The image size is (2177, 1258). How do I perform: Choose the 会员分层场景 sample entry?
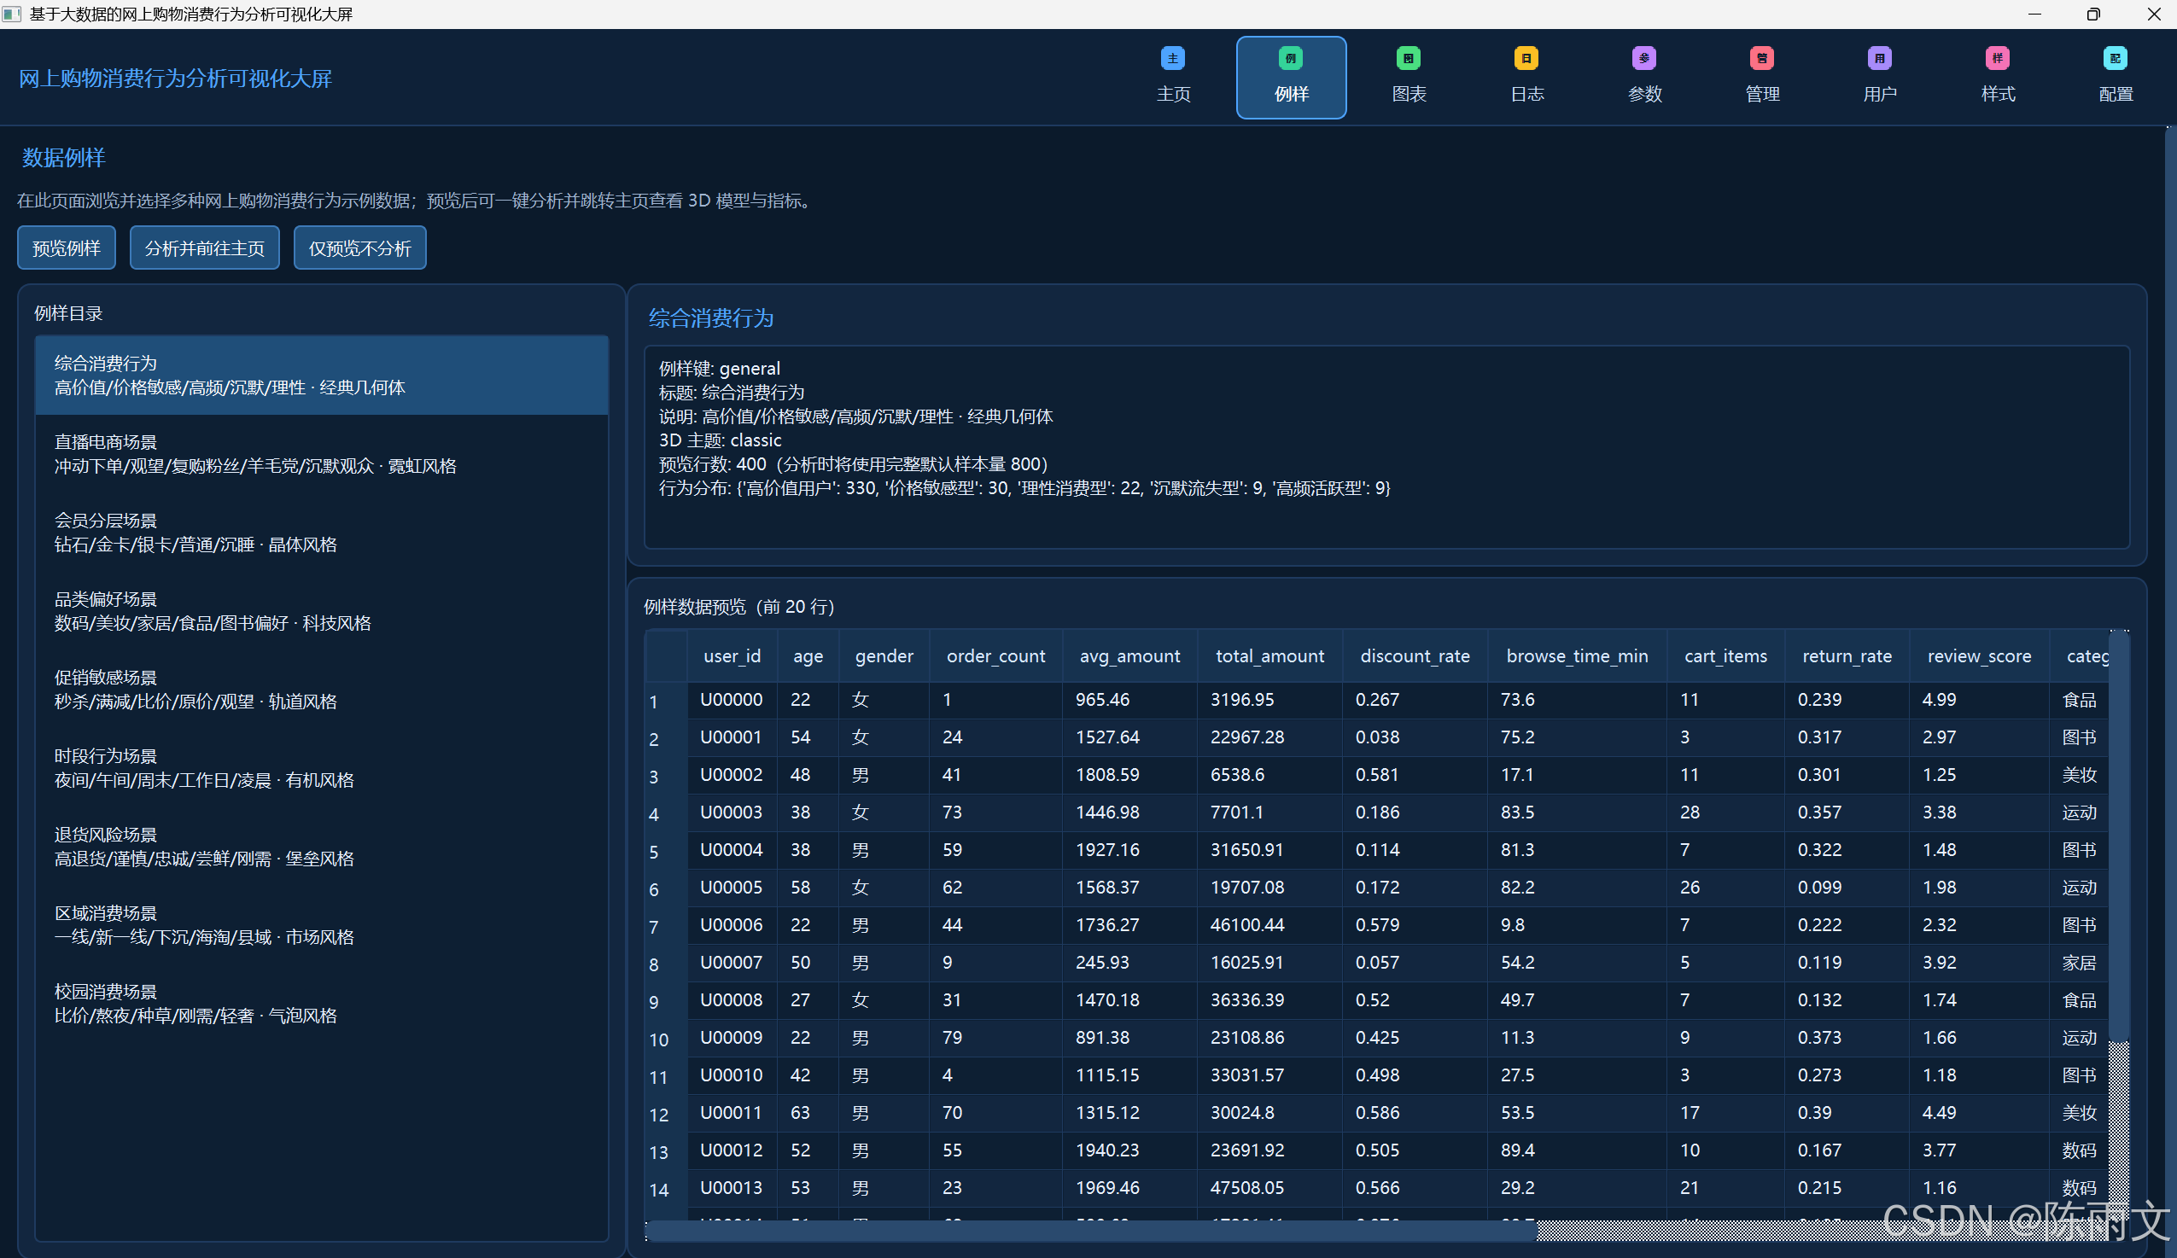tap(321, 533)
